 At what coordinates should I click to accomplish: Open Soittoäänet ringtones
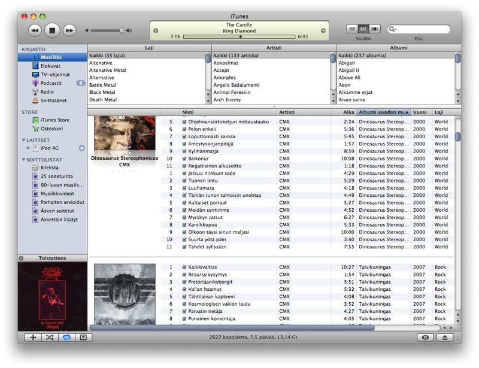point(52,101)
